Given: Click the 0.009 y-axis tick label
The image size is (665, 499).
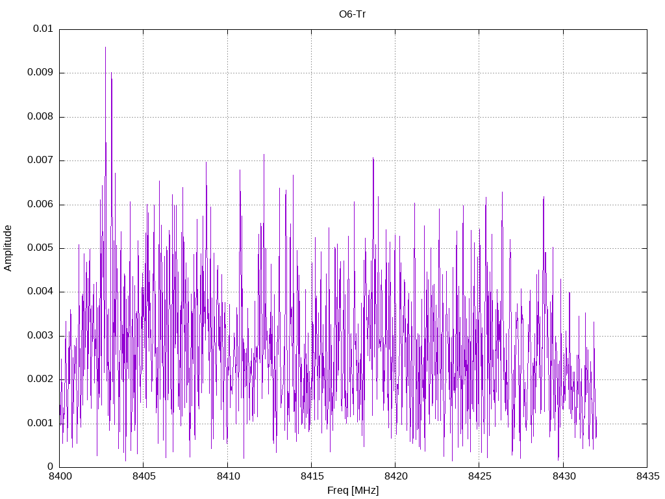Looking at the screenshot, I should [40, 73].
